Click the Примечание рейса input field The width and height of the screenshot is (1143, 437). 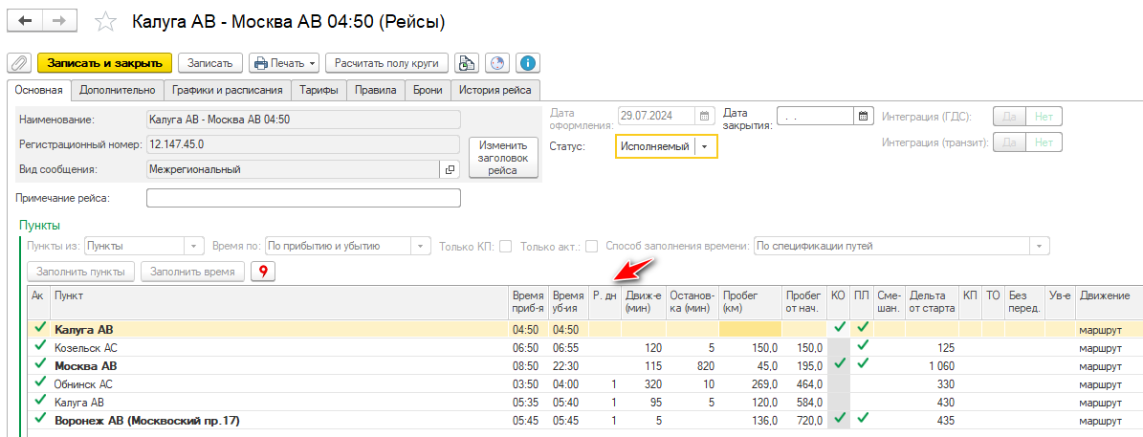(303, 198)
